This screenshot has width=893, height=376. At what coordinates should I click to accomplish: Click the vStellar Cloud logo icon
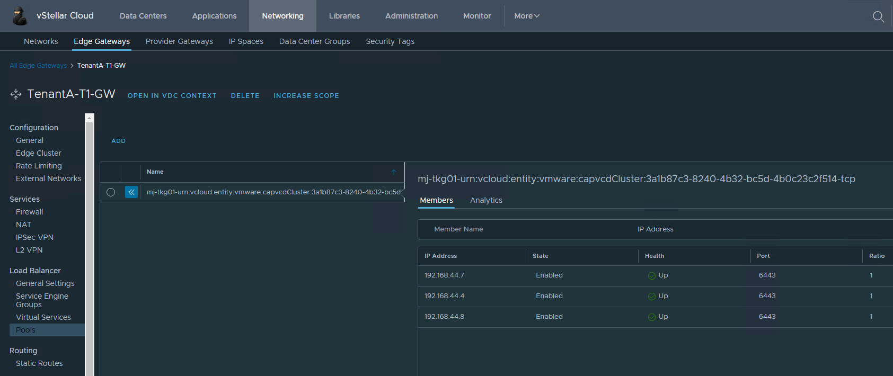(20, 16)
